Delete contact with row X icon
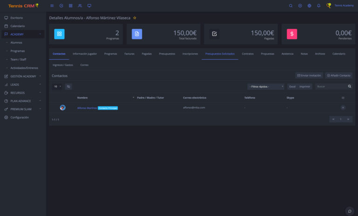 click(343, 108)
